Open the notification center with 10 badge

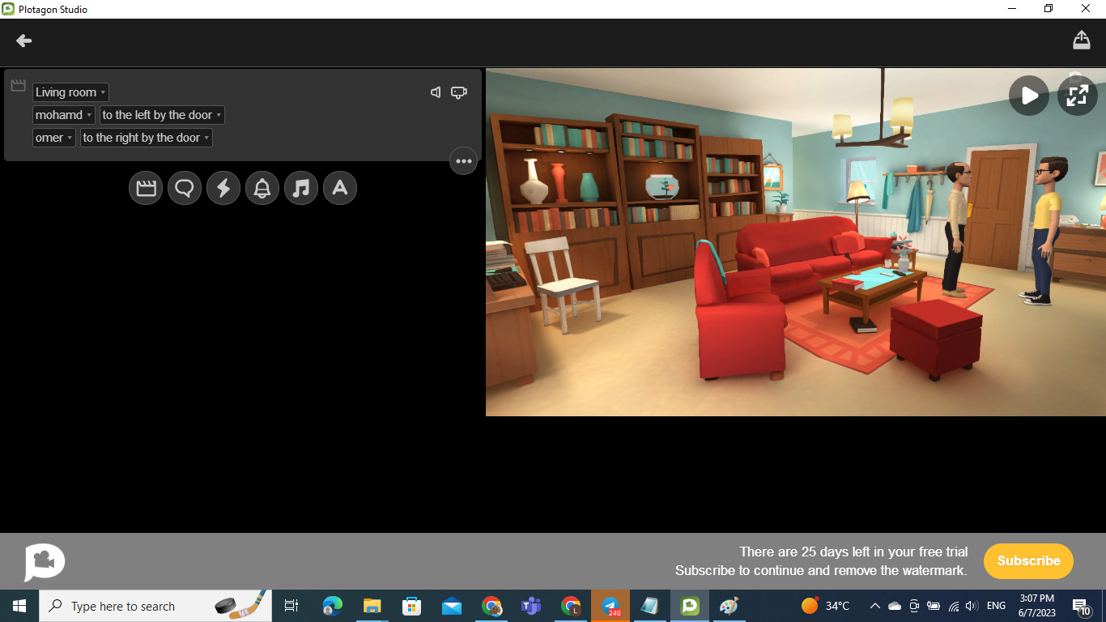point(1082,606)
